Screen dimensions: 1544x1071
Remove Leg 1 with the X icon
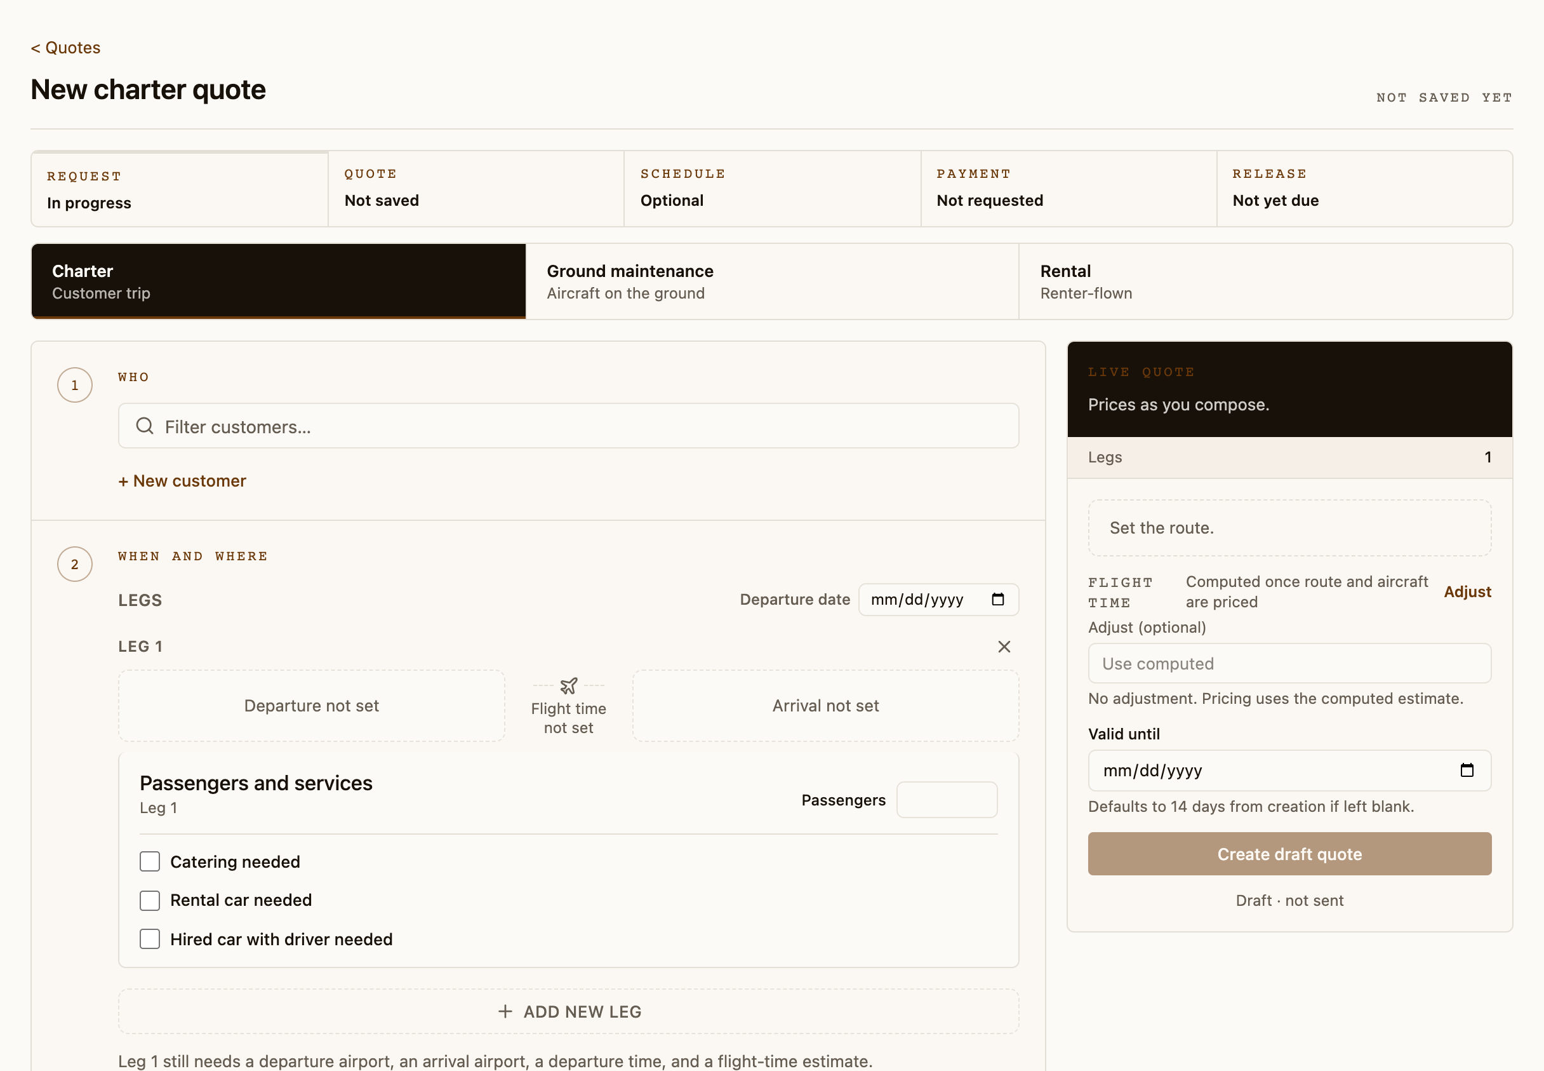point(1003,646)
